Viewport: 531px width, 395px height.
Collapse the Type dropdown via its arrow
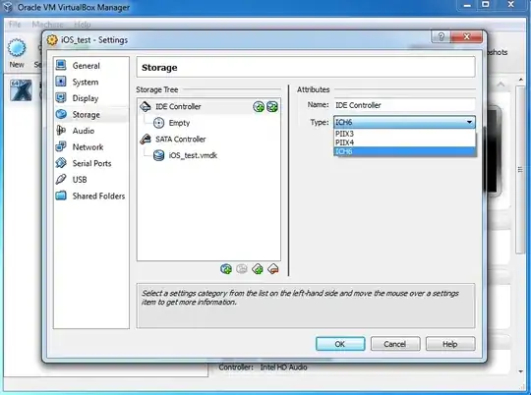469,122
